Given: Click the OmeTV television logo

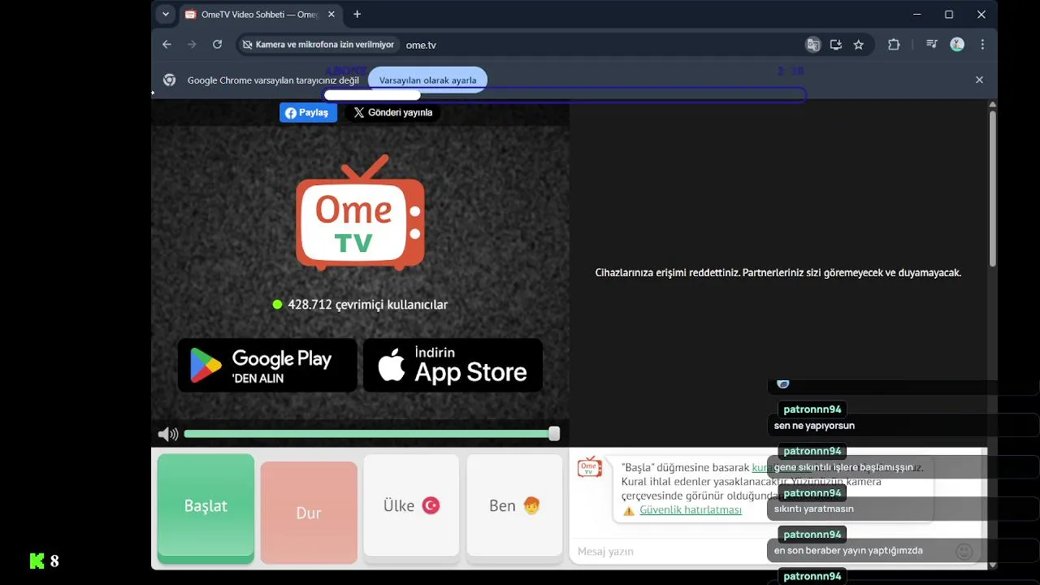Looking at the screenshot, I should 360,213.
